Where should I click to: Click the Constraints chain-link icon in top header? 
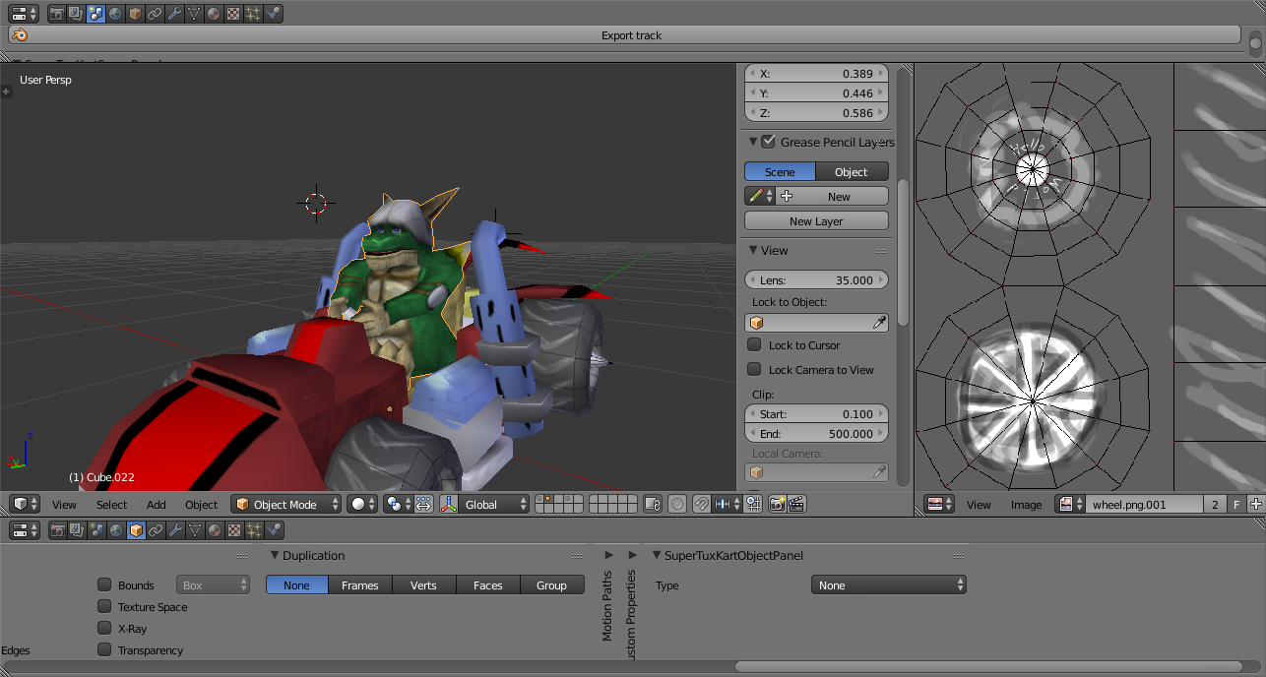[x=155, y=14]
